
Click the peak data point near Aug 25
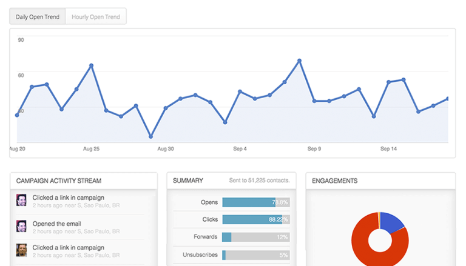click(x=91, y=65)
